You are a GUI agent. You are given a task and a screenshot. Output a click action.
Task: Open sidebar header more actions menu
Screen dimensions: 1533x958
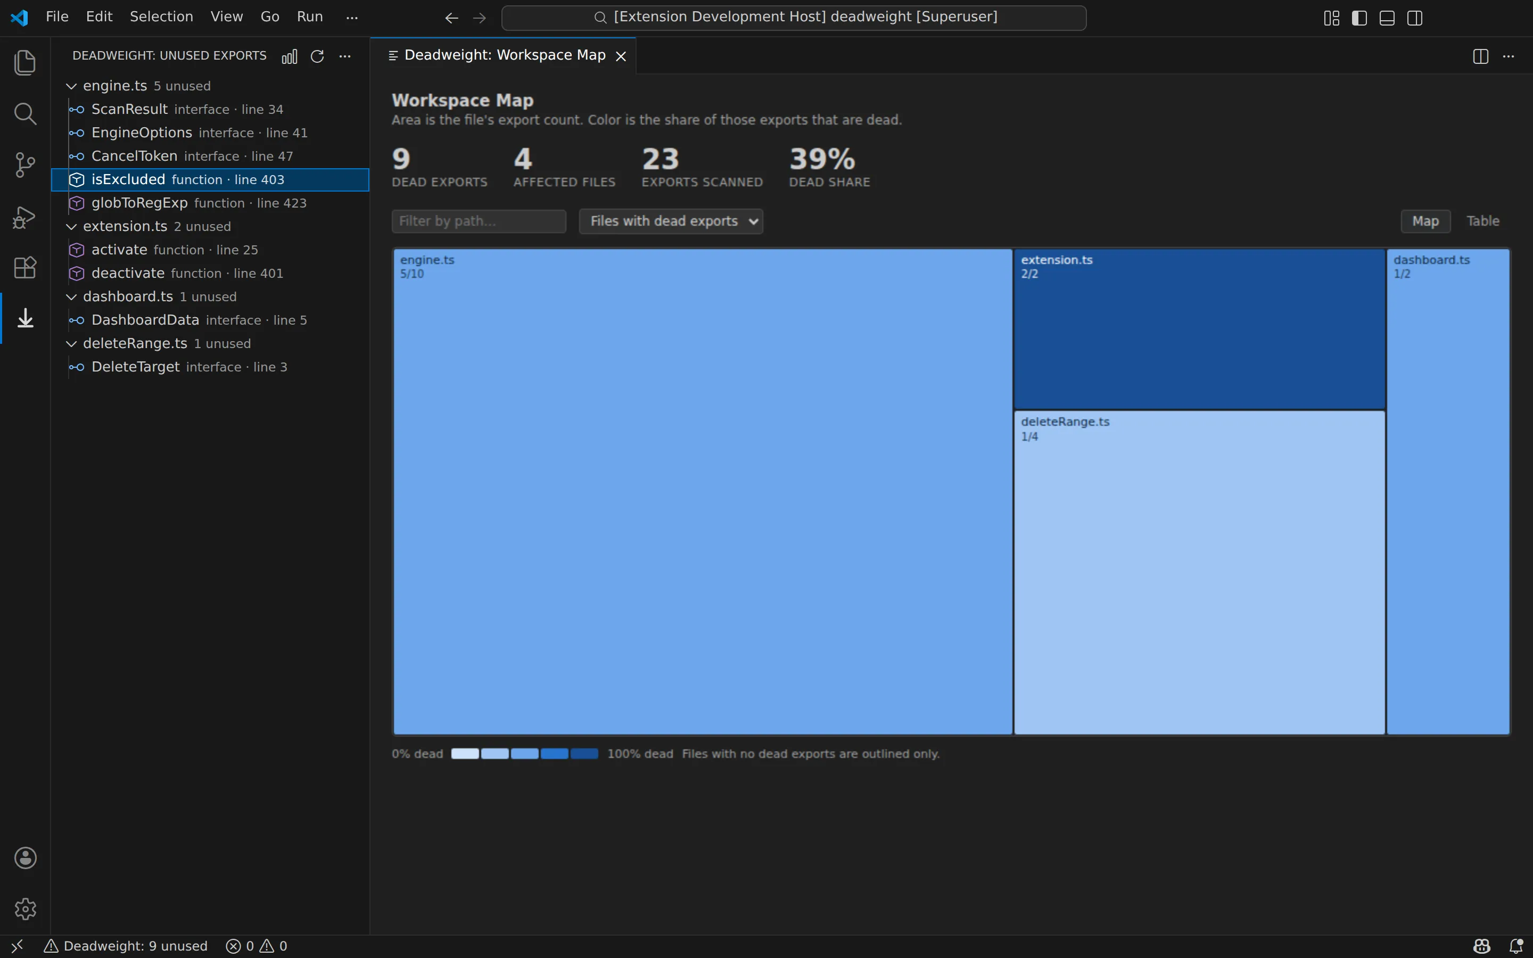(x=345, y=56)
